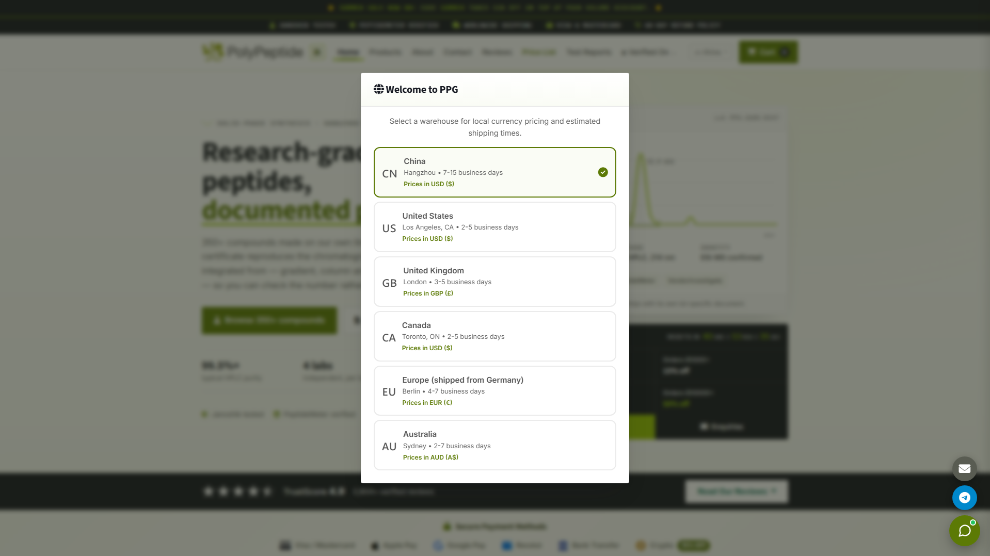Click "Prices in USD ($)" under Canada
This screenshot has height=556, width=990.
click(x=427, y=348)
